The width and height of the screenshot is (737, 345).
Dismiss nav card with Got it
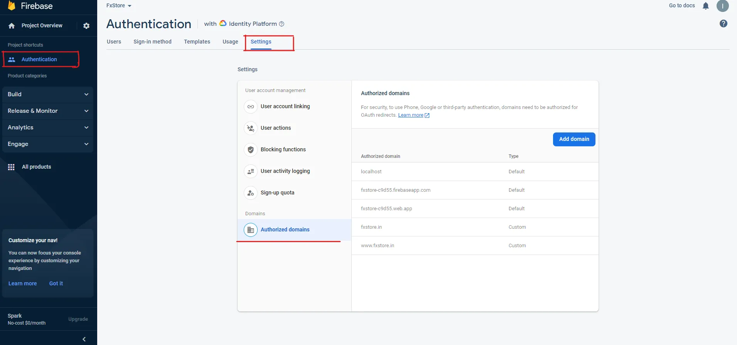pos(56,283)
